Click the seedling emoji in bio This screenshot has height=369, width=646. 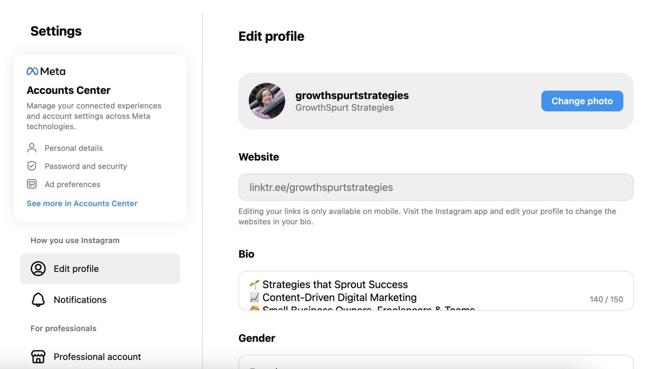254,284
